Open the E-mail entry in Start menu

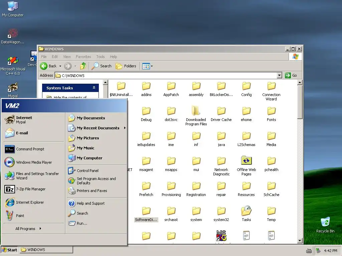[x=34, y=133]
